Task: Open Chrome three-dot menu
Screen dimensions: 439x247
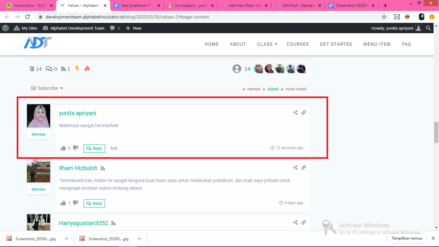Action: [x=432, y=17]
